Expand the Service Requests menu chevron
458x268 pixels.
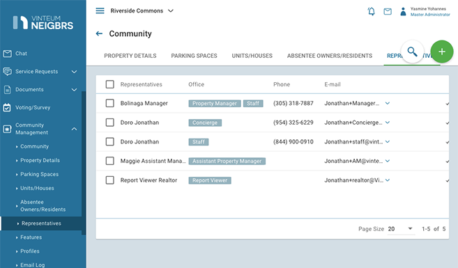[x=74, y=72]
